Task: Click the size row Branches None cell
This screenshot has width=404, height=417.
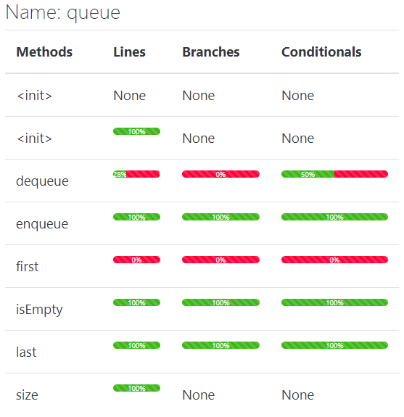Action: tap(199, 395)
